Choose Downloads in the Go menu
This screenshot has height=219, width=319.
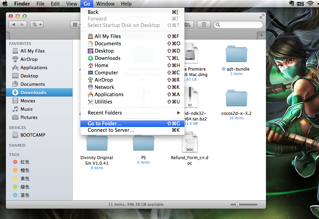tap(132, 58)
